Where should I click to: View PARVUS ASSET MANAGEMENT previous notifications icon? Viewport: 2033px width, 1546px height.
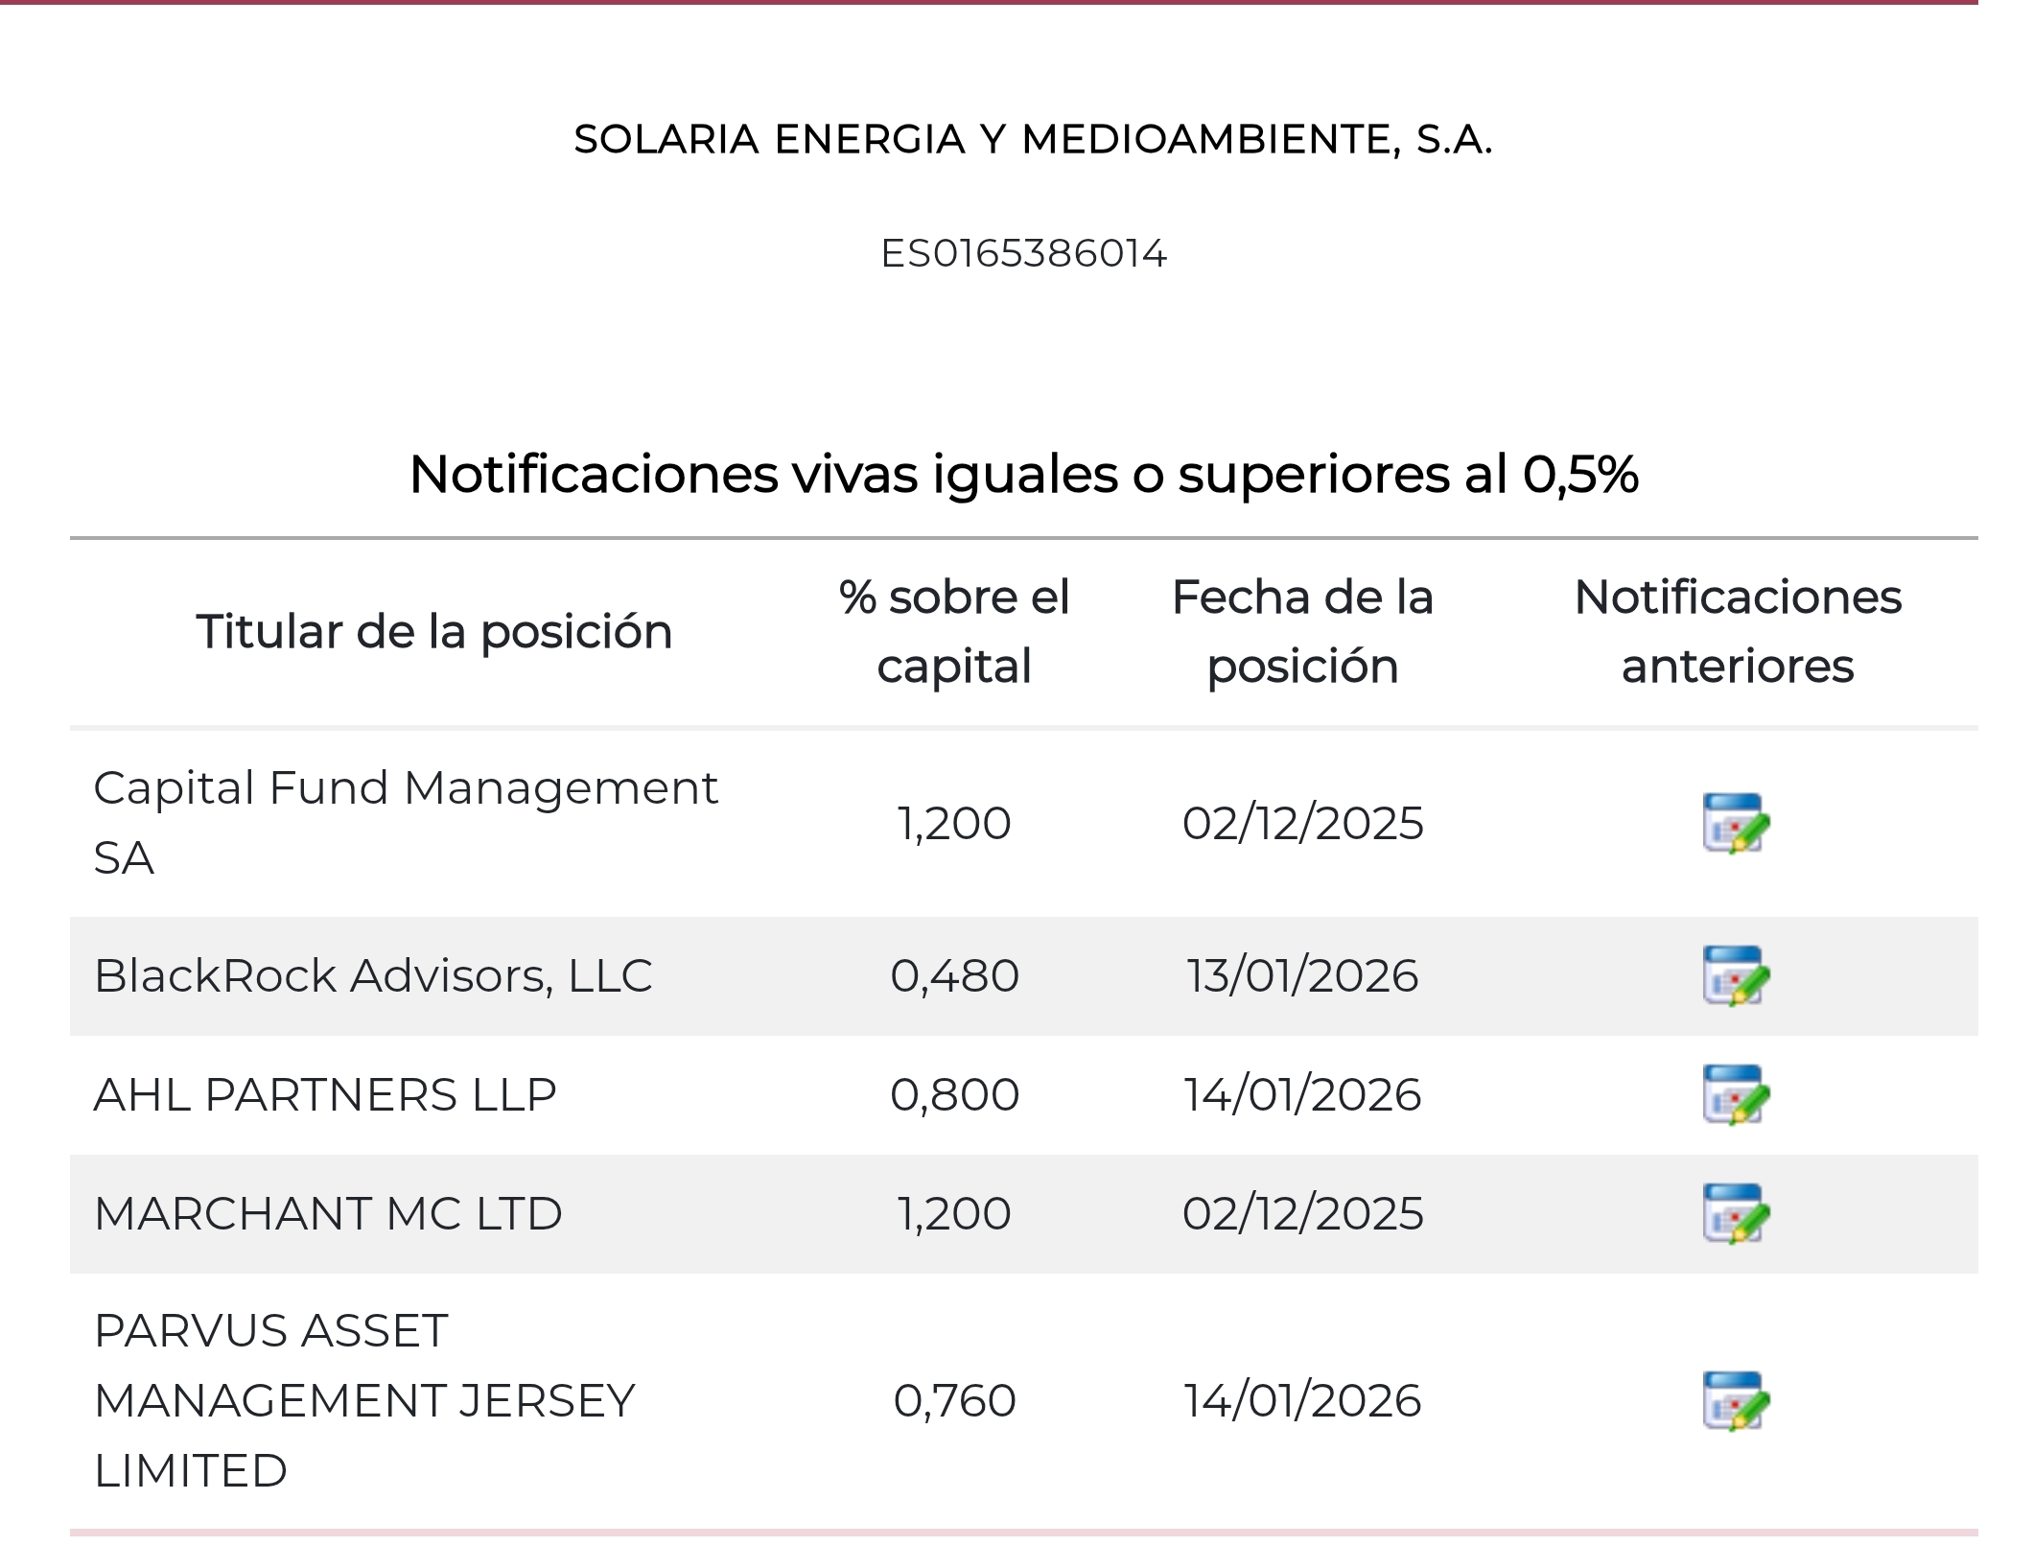tap(1736, 1401)
